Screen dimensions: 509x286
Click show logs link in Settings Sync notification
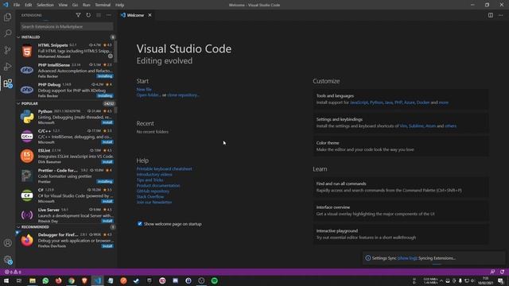click(407, 258)
